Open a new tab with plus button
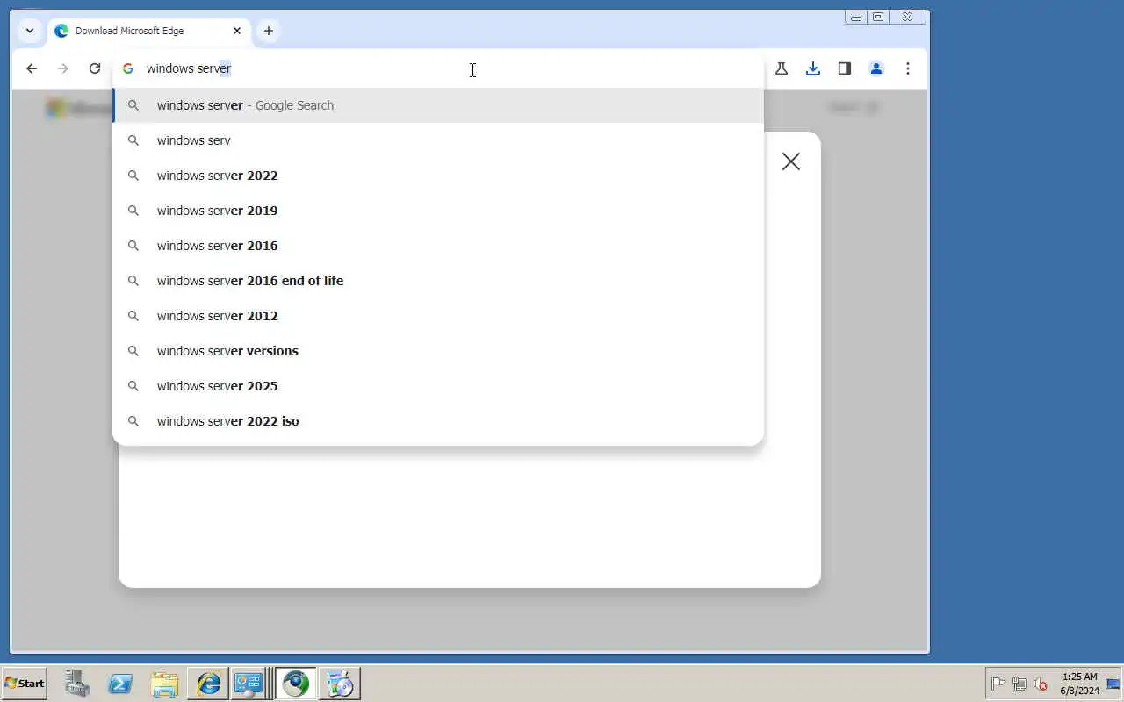1124x702 pixels. pos(269,31)
